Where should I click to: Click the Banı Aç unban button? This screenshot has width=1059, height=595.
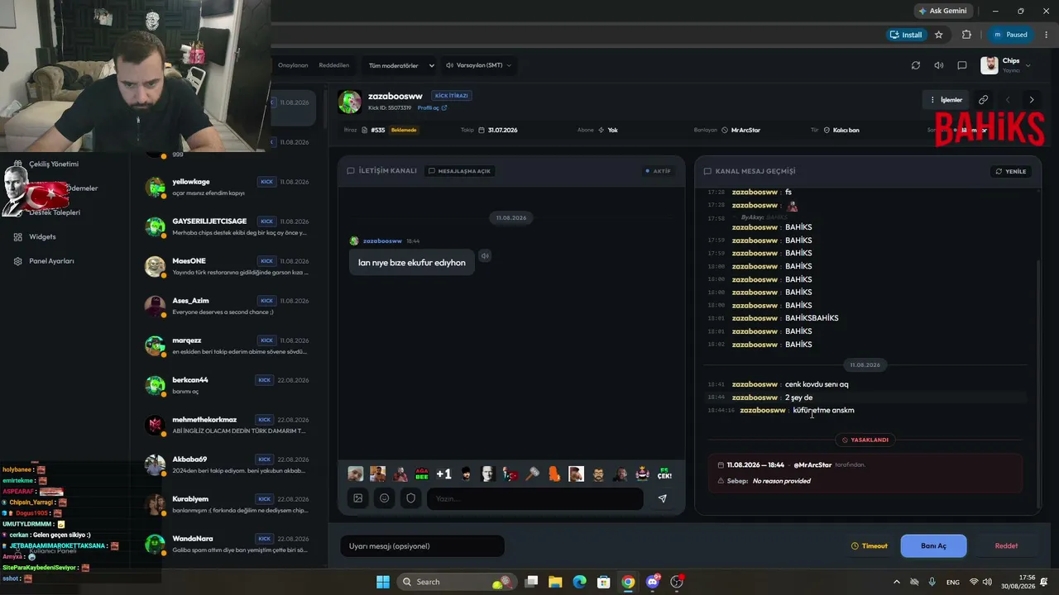(933, 546)
